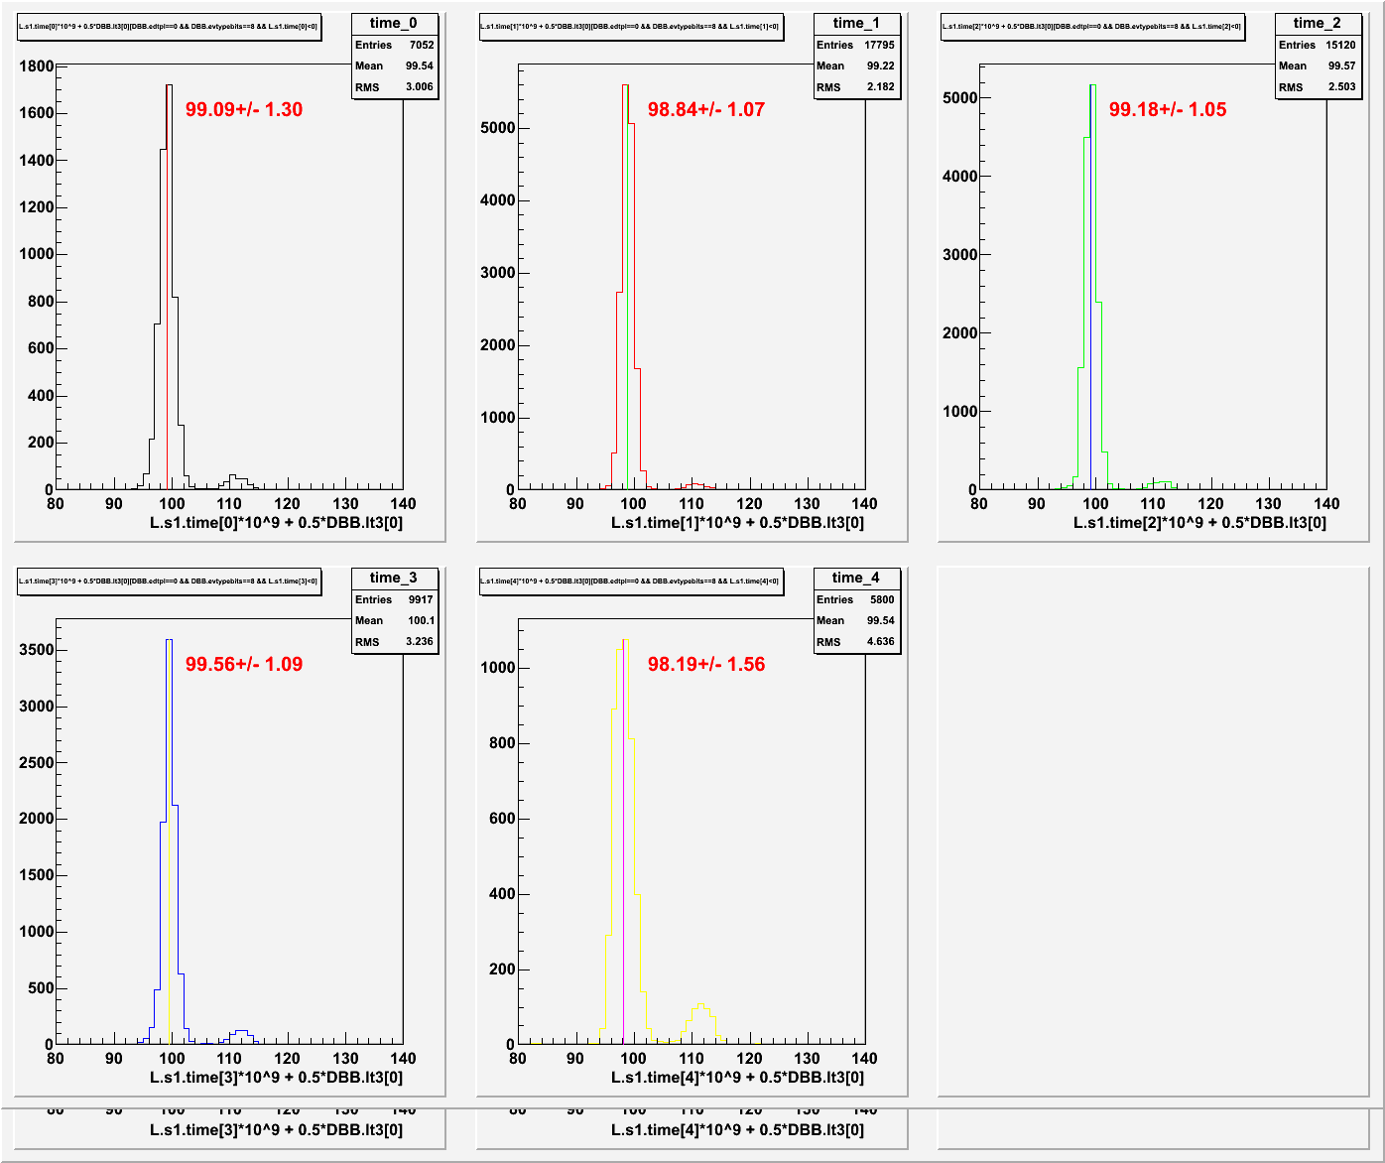Click Entries 7052 in the time_0 stats box
Image resolution: width=1385 pixels, height=1163 pixels.
coord(394,45)
